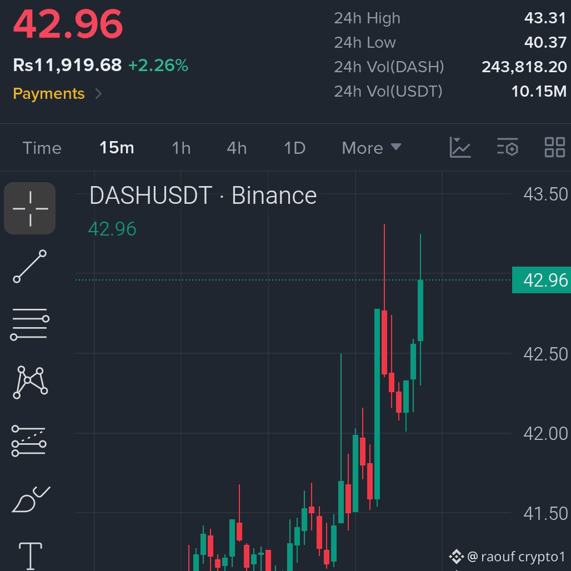
Task: Click the 24h Vol(USDT) value 10.15M
Action: pos(539,91)
